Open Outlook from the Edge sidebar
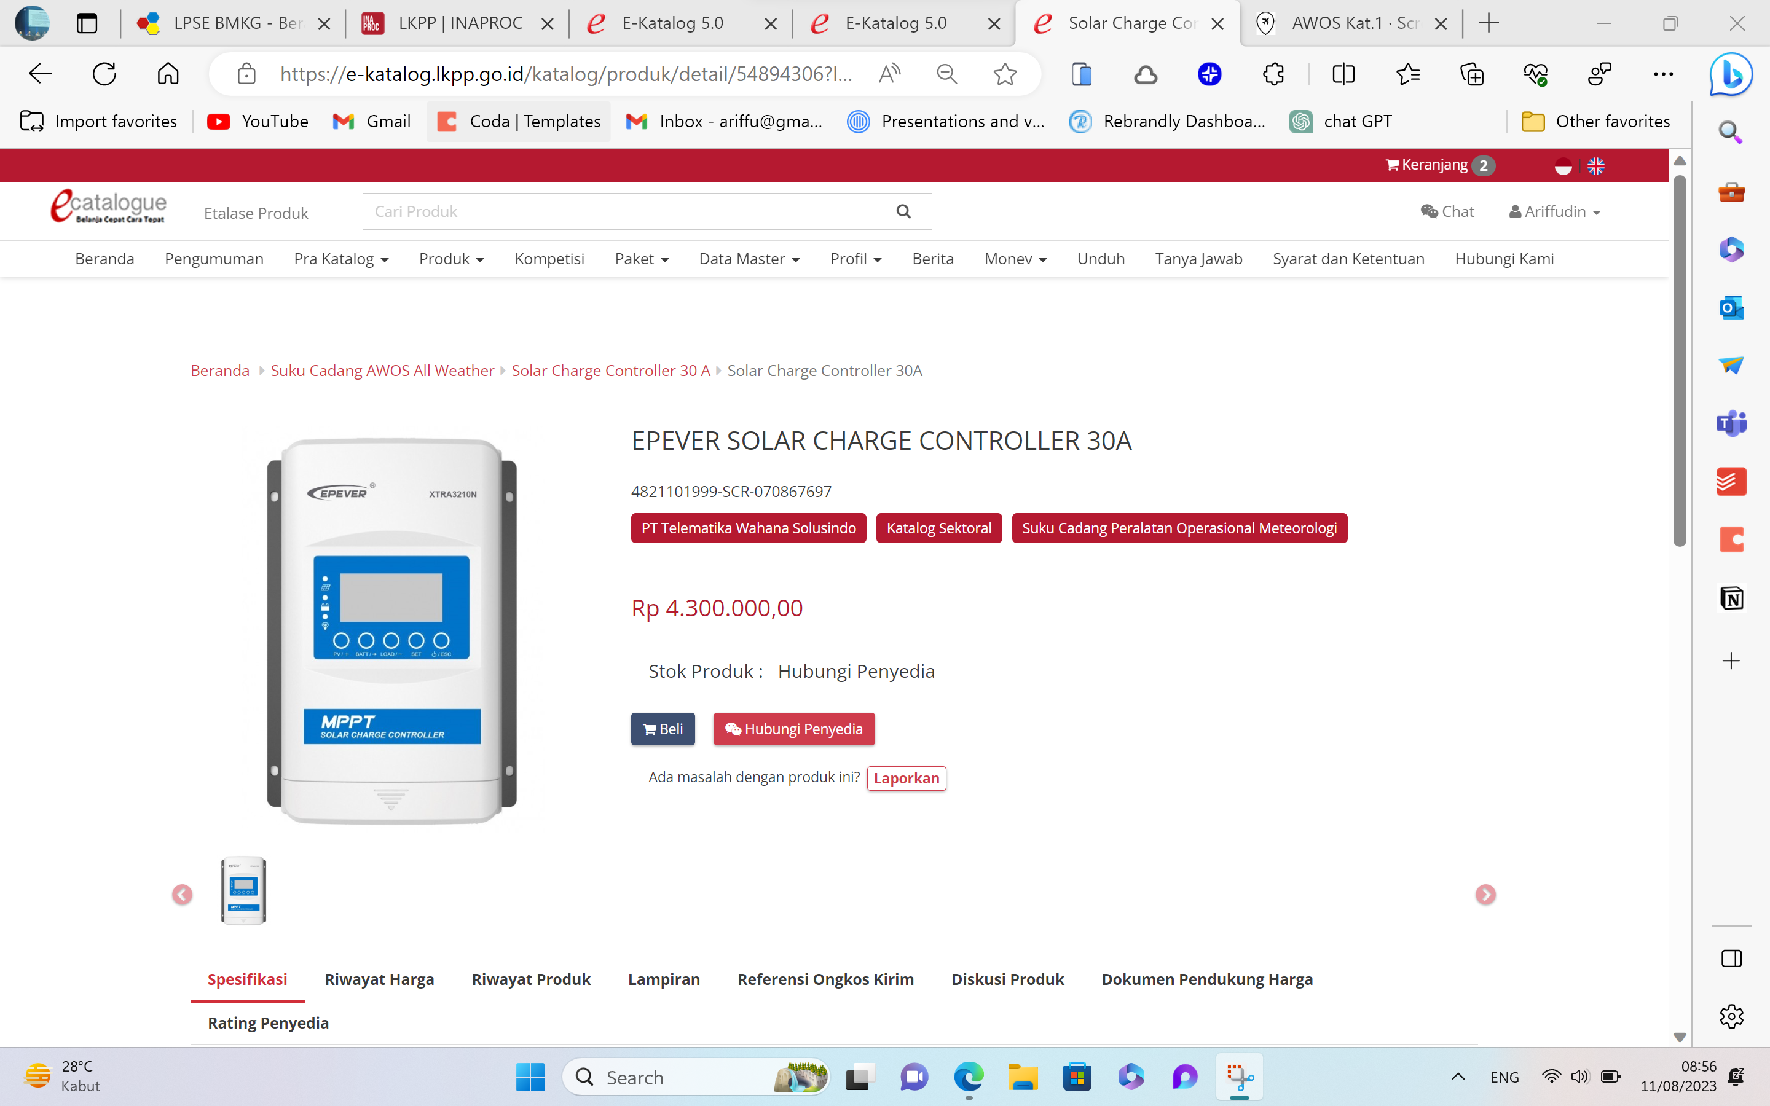The width and height of the screenshot is (1770, 1106). (x=1731, y=308)
